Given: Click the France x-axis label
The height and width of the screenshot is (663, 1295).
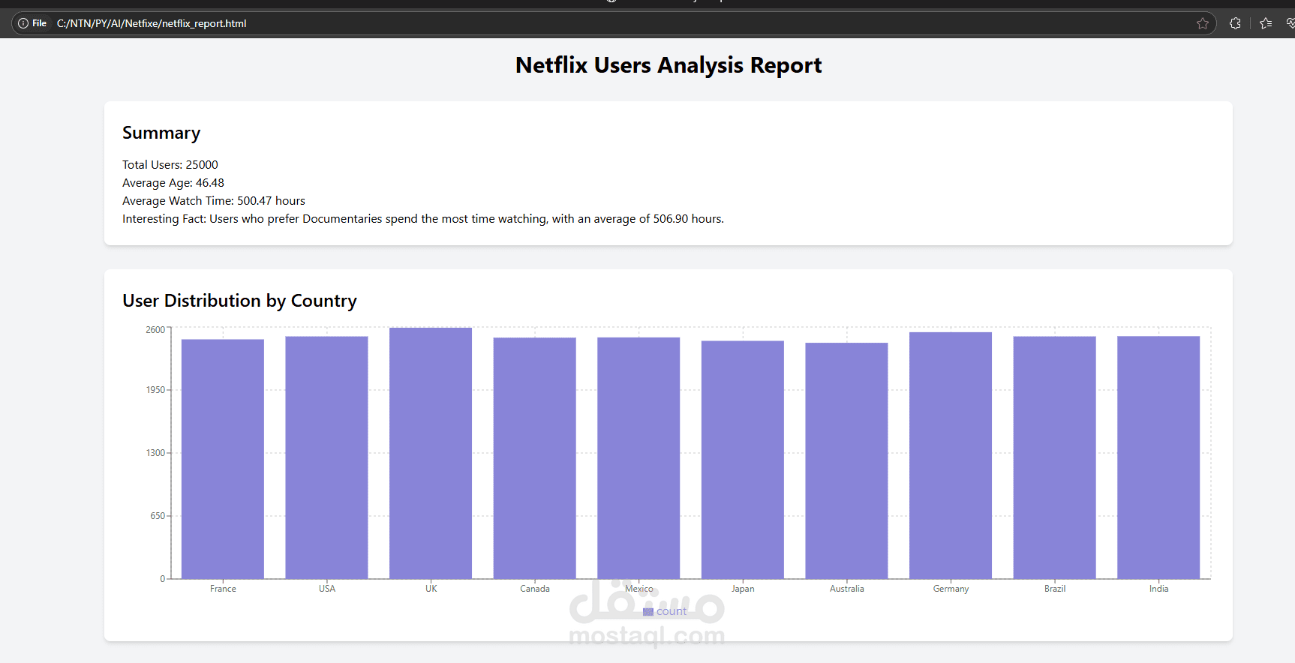Looking at the screenshot, I should pos(223,589).
